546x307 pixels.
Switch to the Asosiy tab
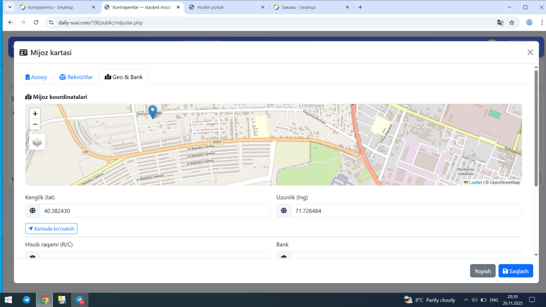tap(36, 77)
